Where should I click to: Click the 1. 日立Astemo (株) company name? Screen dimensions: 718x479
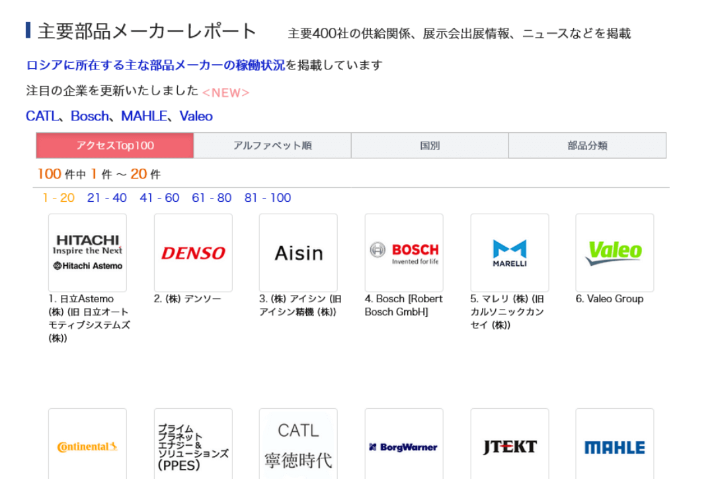(x=89, y=319)
